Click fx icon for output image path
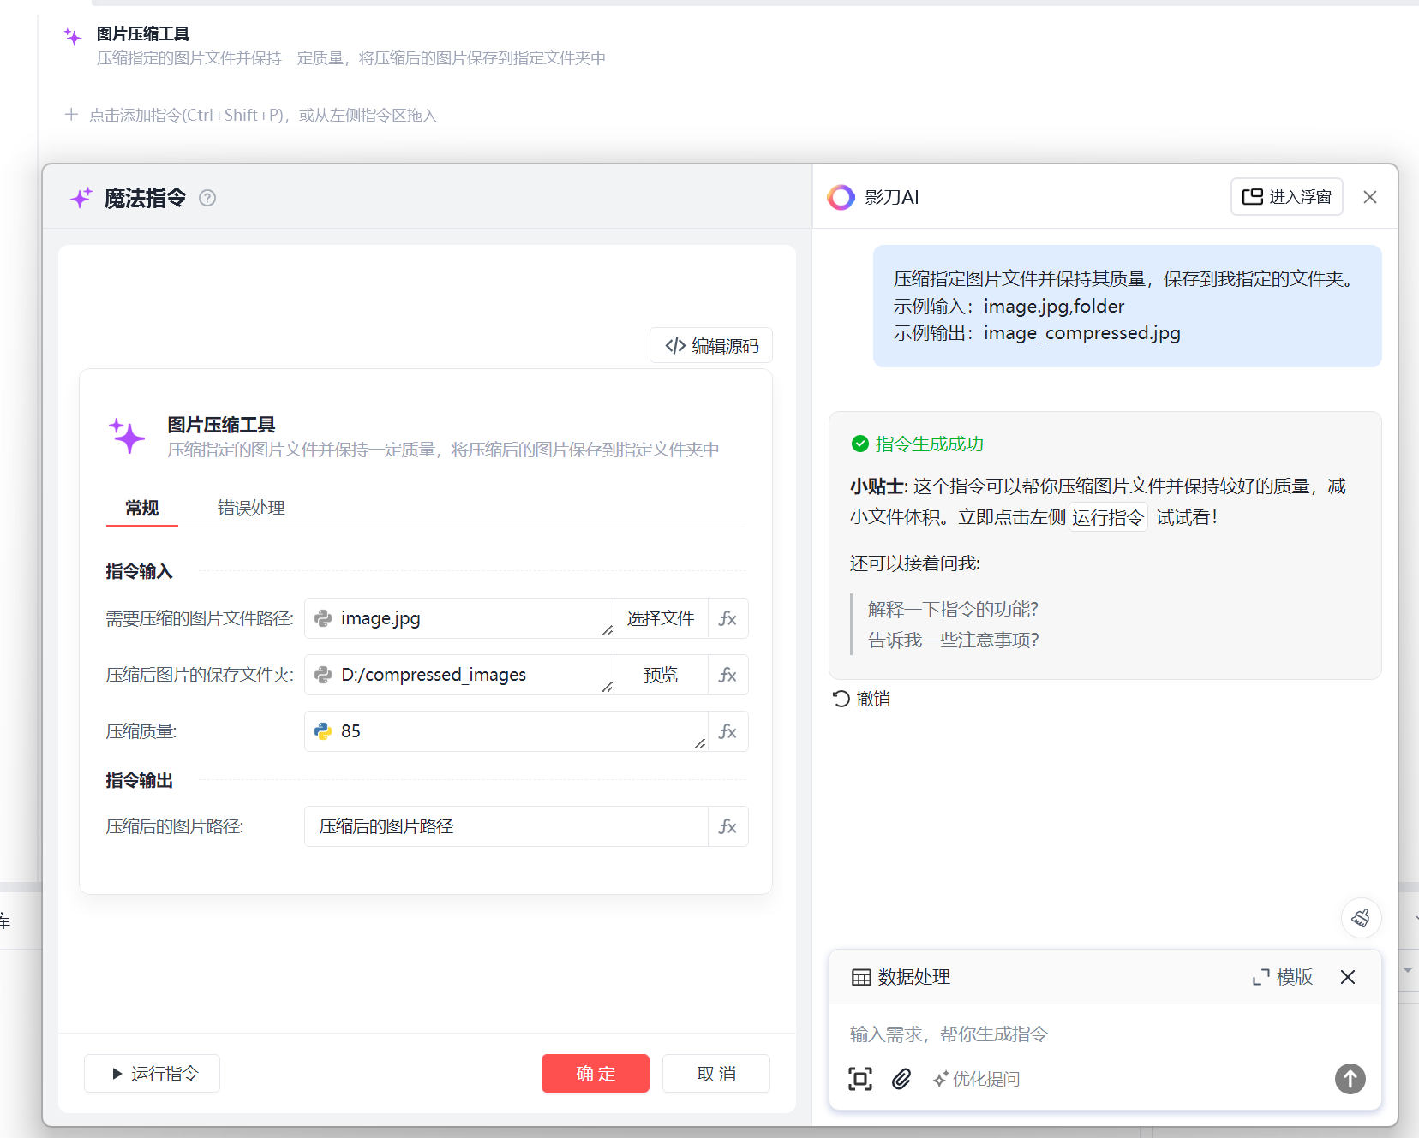Screen dimensions: 1419x1138 click(727, 826)
